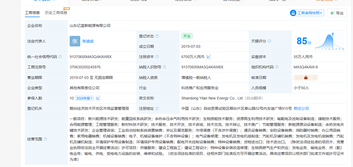Select the credit code 91370600MA3Q4KAW8X under 统一社会信用代码
Screen dimensions: 353x167
click(91, 57)
